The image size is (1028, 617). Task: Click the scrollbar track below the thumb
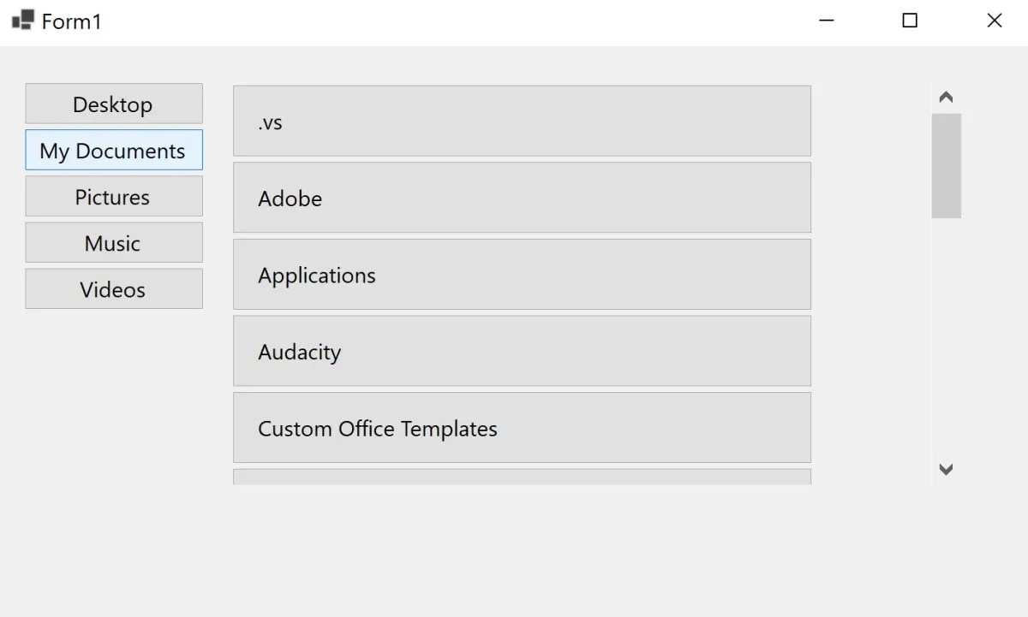point(946,342)
